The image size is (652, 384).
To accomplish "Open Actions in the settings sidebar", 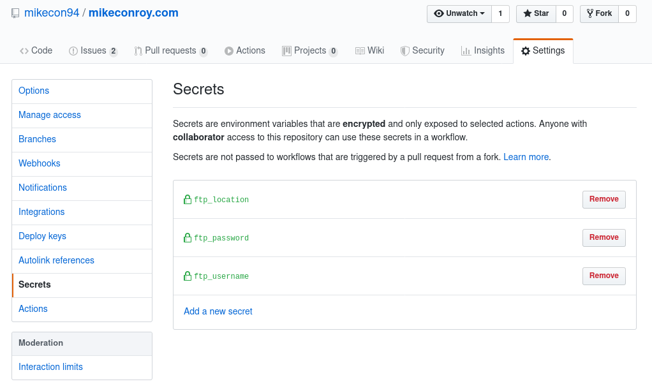I will tap(82, 309).
